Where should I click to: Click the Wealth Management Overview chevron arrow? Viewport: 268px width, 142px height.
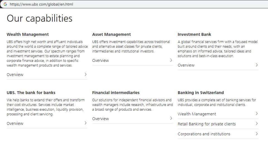(x=86, y=74)
